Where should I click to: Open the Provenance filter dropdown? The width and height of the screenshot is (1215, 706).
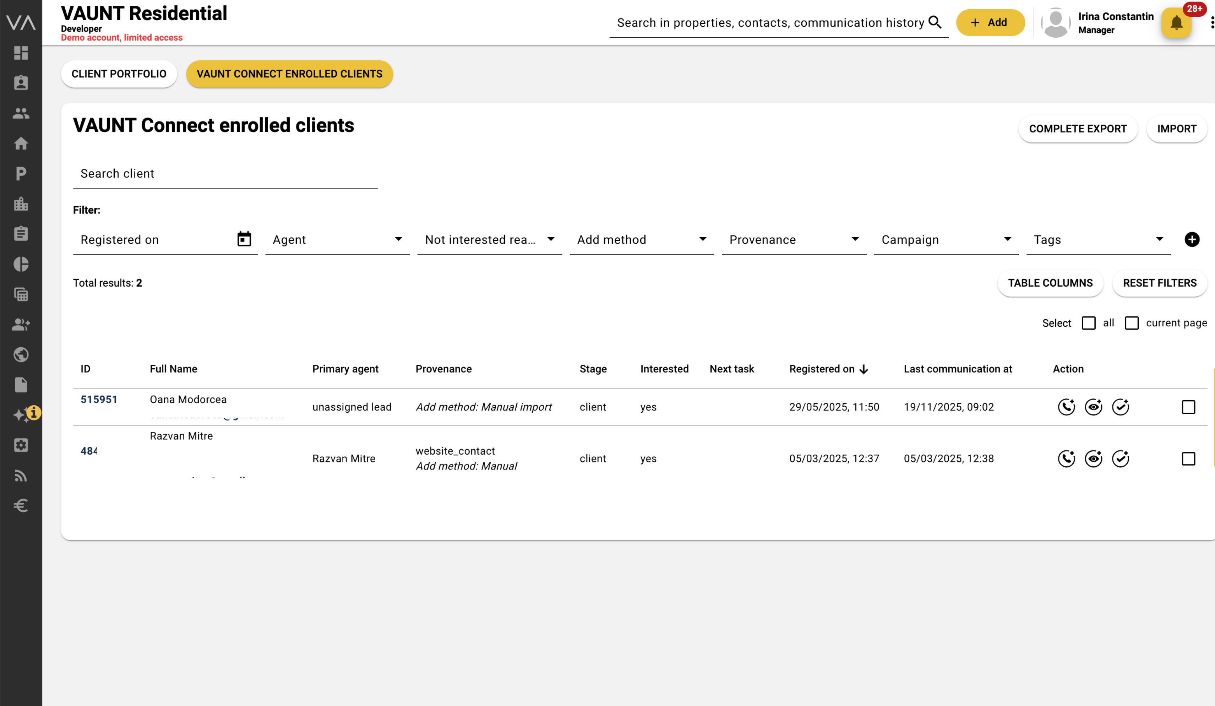793,240
